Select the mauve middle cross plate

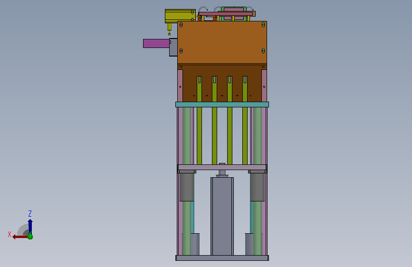222,167
